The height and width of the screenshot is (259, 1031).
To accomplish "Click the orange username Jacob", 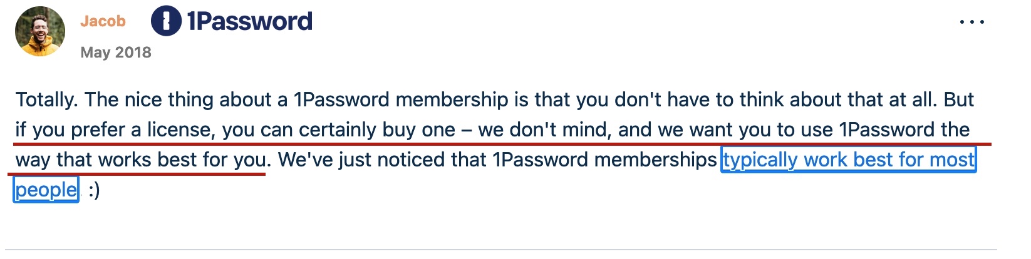I will (x=103, y=21).
